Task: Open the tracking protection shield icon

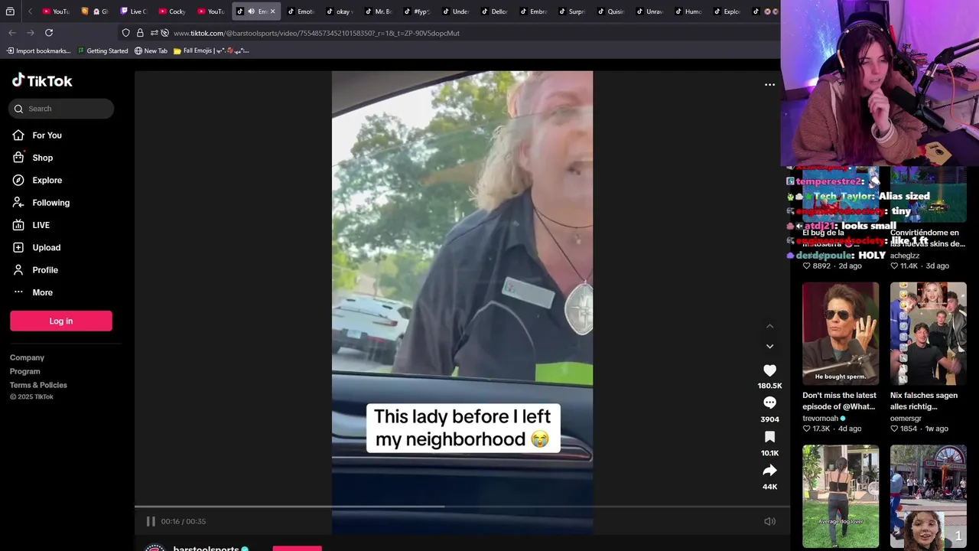Action: (x=125, y=33)
